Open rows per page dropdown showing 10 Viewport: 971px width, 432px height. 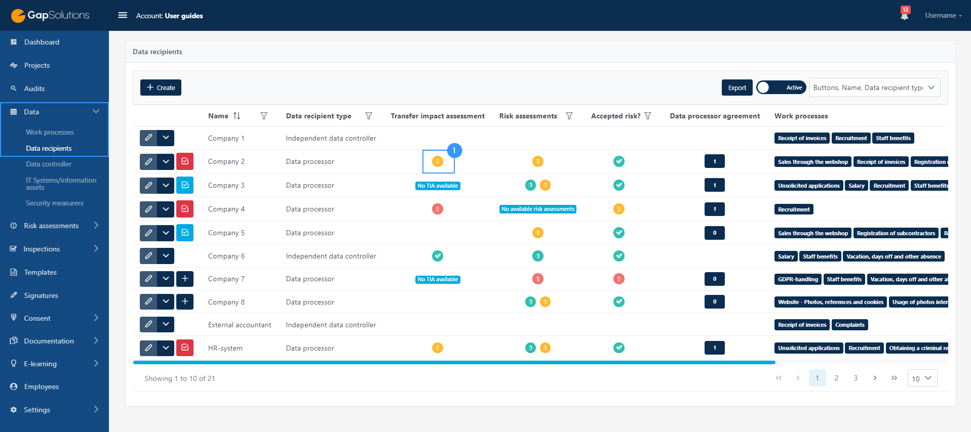922,378
